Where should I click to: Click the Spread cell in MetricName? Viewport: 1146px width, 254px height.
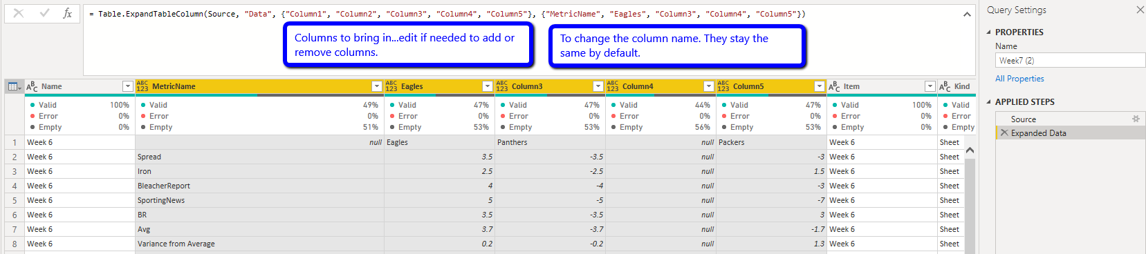pyautogui.click(x=259, y=157)
